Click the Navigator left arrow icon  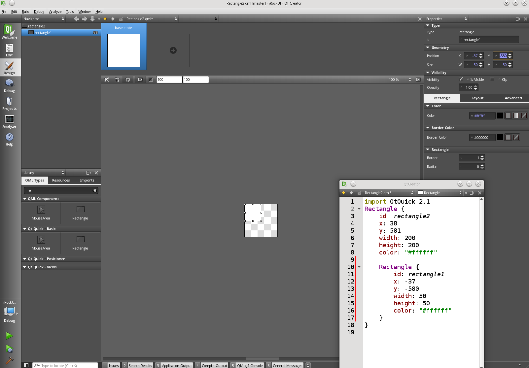(x=77, y=19)
